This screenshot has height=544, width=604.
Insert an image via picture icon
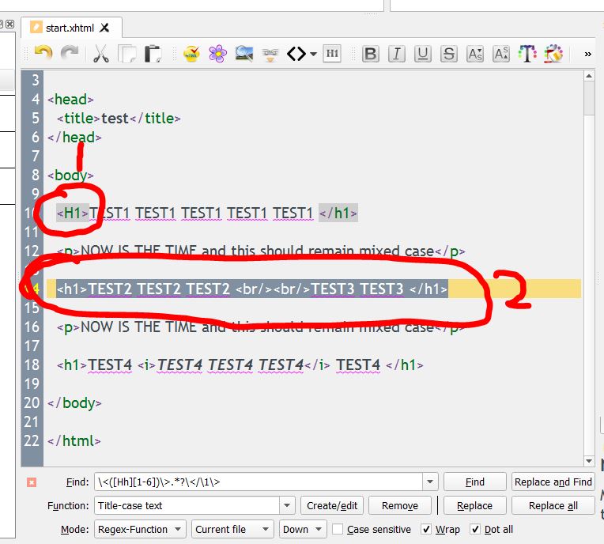(243, 54)
